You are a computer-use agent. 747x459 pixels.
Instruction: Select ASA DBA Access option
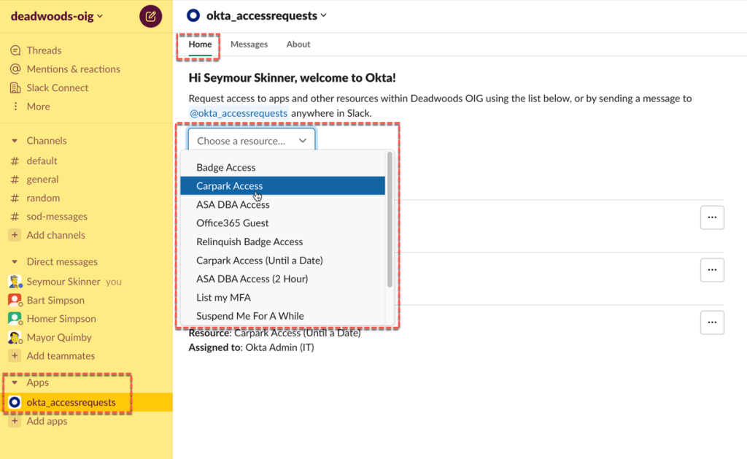click(x=282, y=204)
